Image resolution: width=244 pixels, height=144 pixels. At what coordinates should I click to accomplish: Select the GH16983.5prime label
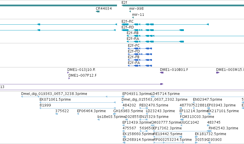click(128, 111)
